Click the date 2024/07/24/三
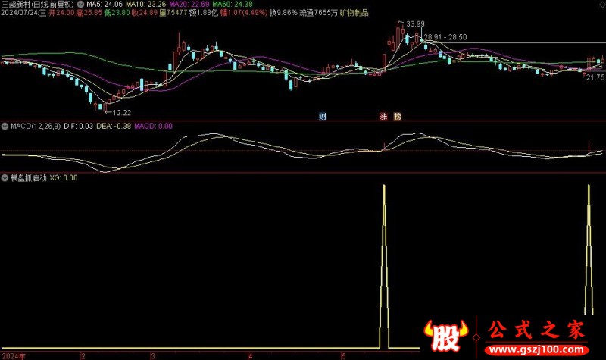This screenshot has width=606, height=360. click(23, 13)
